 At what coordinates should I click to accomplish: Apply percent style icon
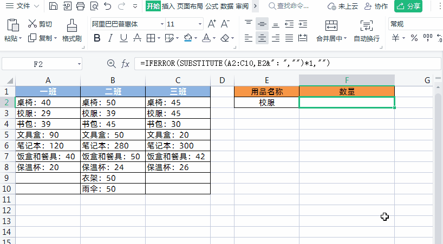[414, 38]
